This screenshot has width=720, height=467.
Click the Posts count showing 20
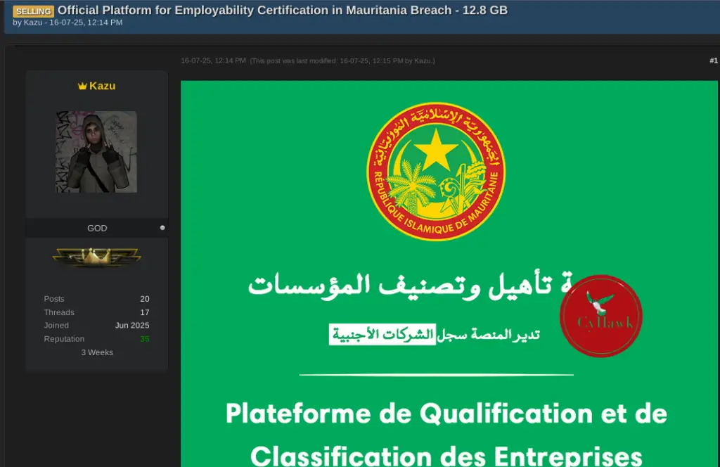pyautogui.click(x=144, y=299)
